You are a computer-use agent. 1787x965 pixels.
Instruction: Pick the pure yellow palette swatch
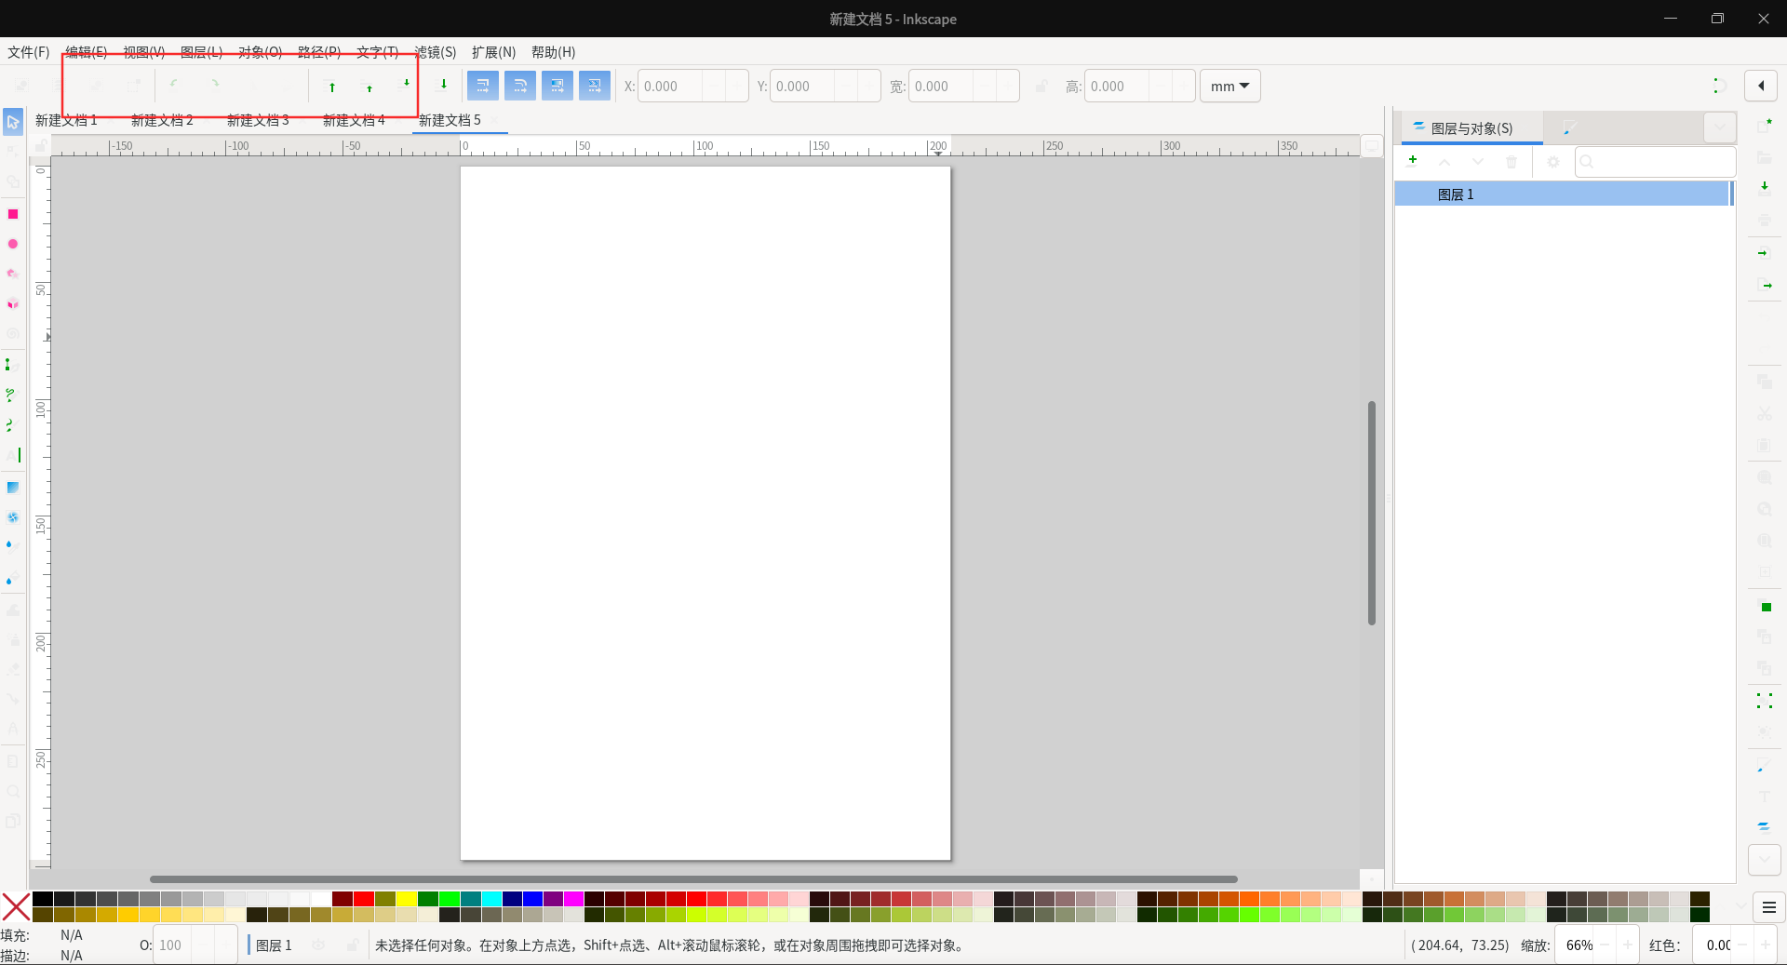point(406,899)
